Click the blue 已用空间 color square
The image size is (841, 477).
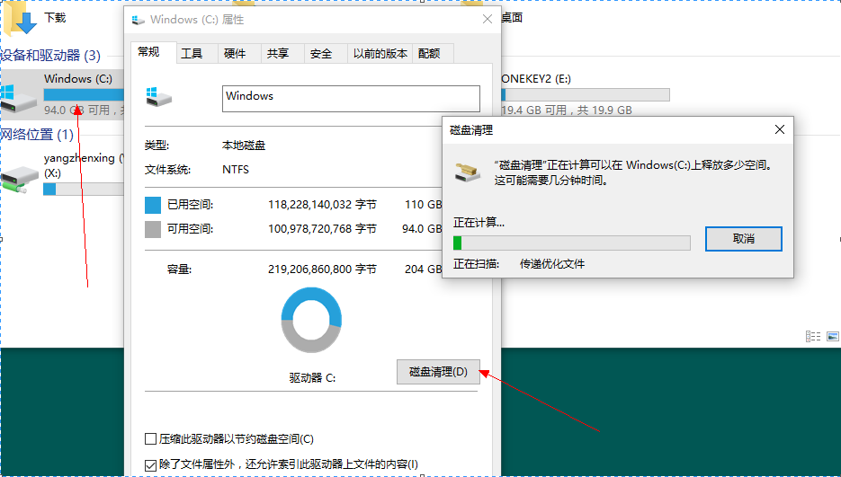click(x=153, y=204)
